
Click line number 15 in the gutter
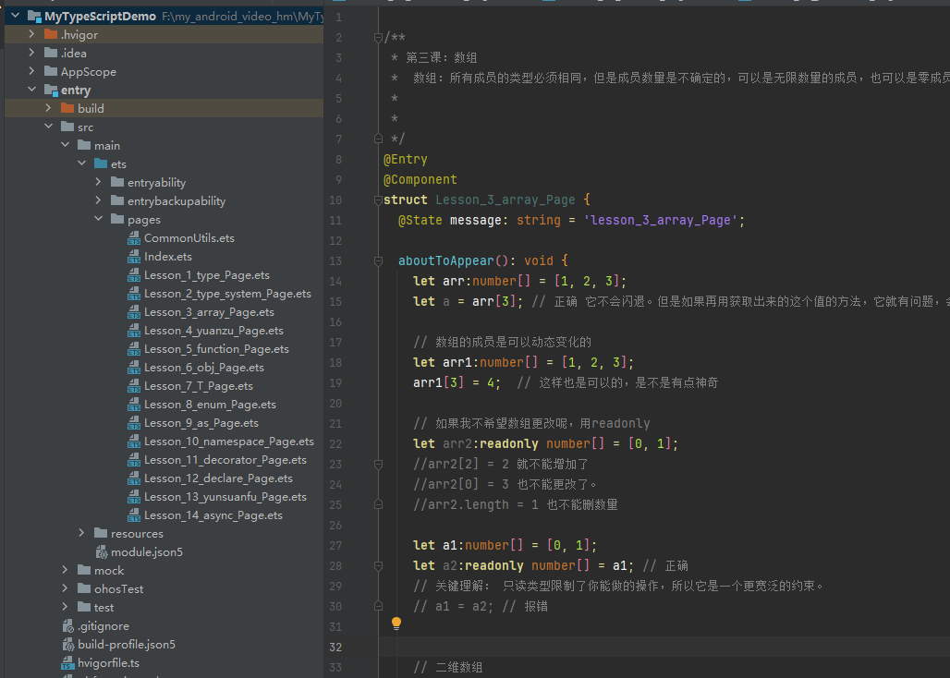335,301
